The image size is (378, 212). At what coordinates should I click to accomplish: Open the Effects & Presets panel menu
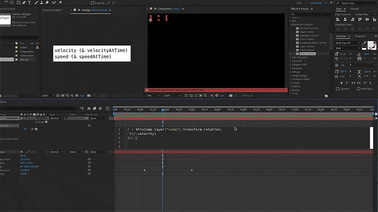pos(312,9)
